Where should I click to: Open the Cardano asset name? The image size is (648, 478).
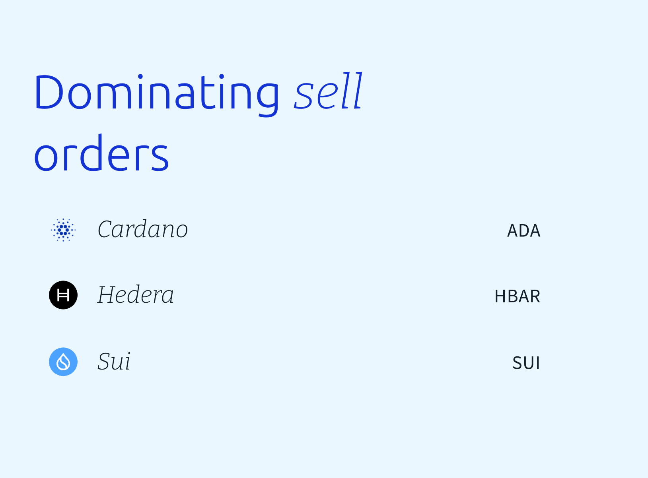[142, 229]
